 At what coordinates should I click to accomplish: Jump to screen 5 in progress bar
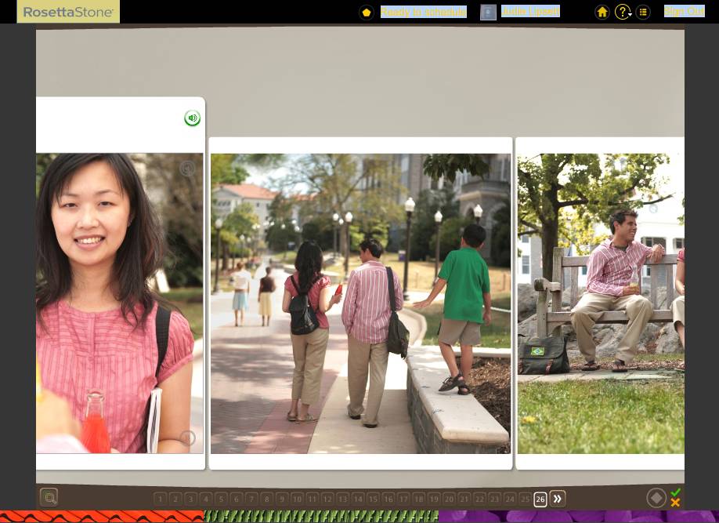tap(221, 499)
